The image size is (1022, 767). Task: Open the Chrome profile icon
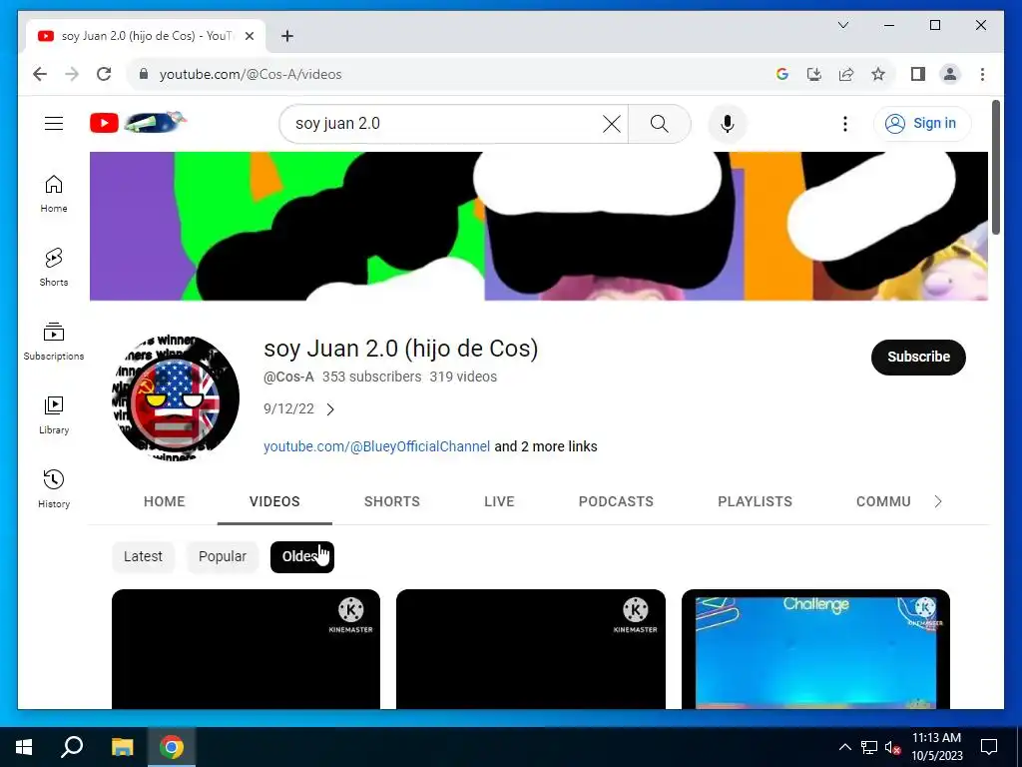950,74
